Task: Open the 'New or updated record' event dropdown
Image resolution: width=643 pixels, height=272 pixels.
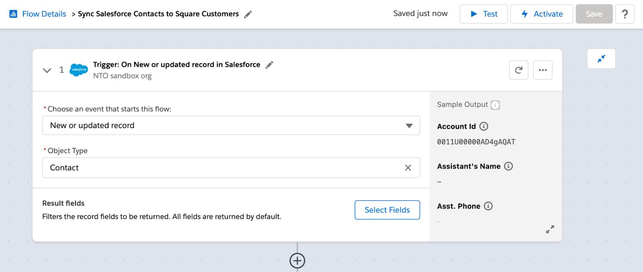Action: click(x=231, y=126)
